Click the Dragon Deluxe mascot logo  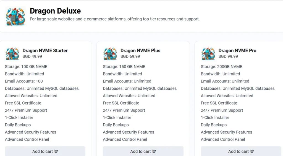coord(15,16)
